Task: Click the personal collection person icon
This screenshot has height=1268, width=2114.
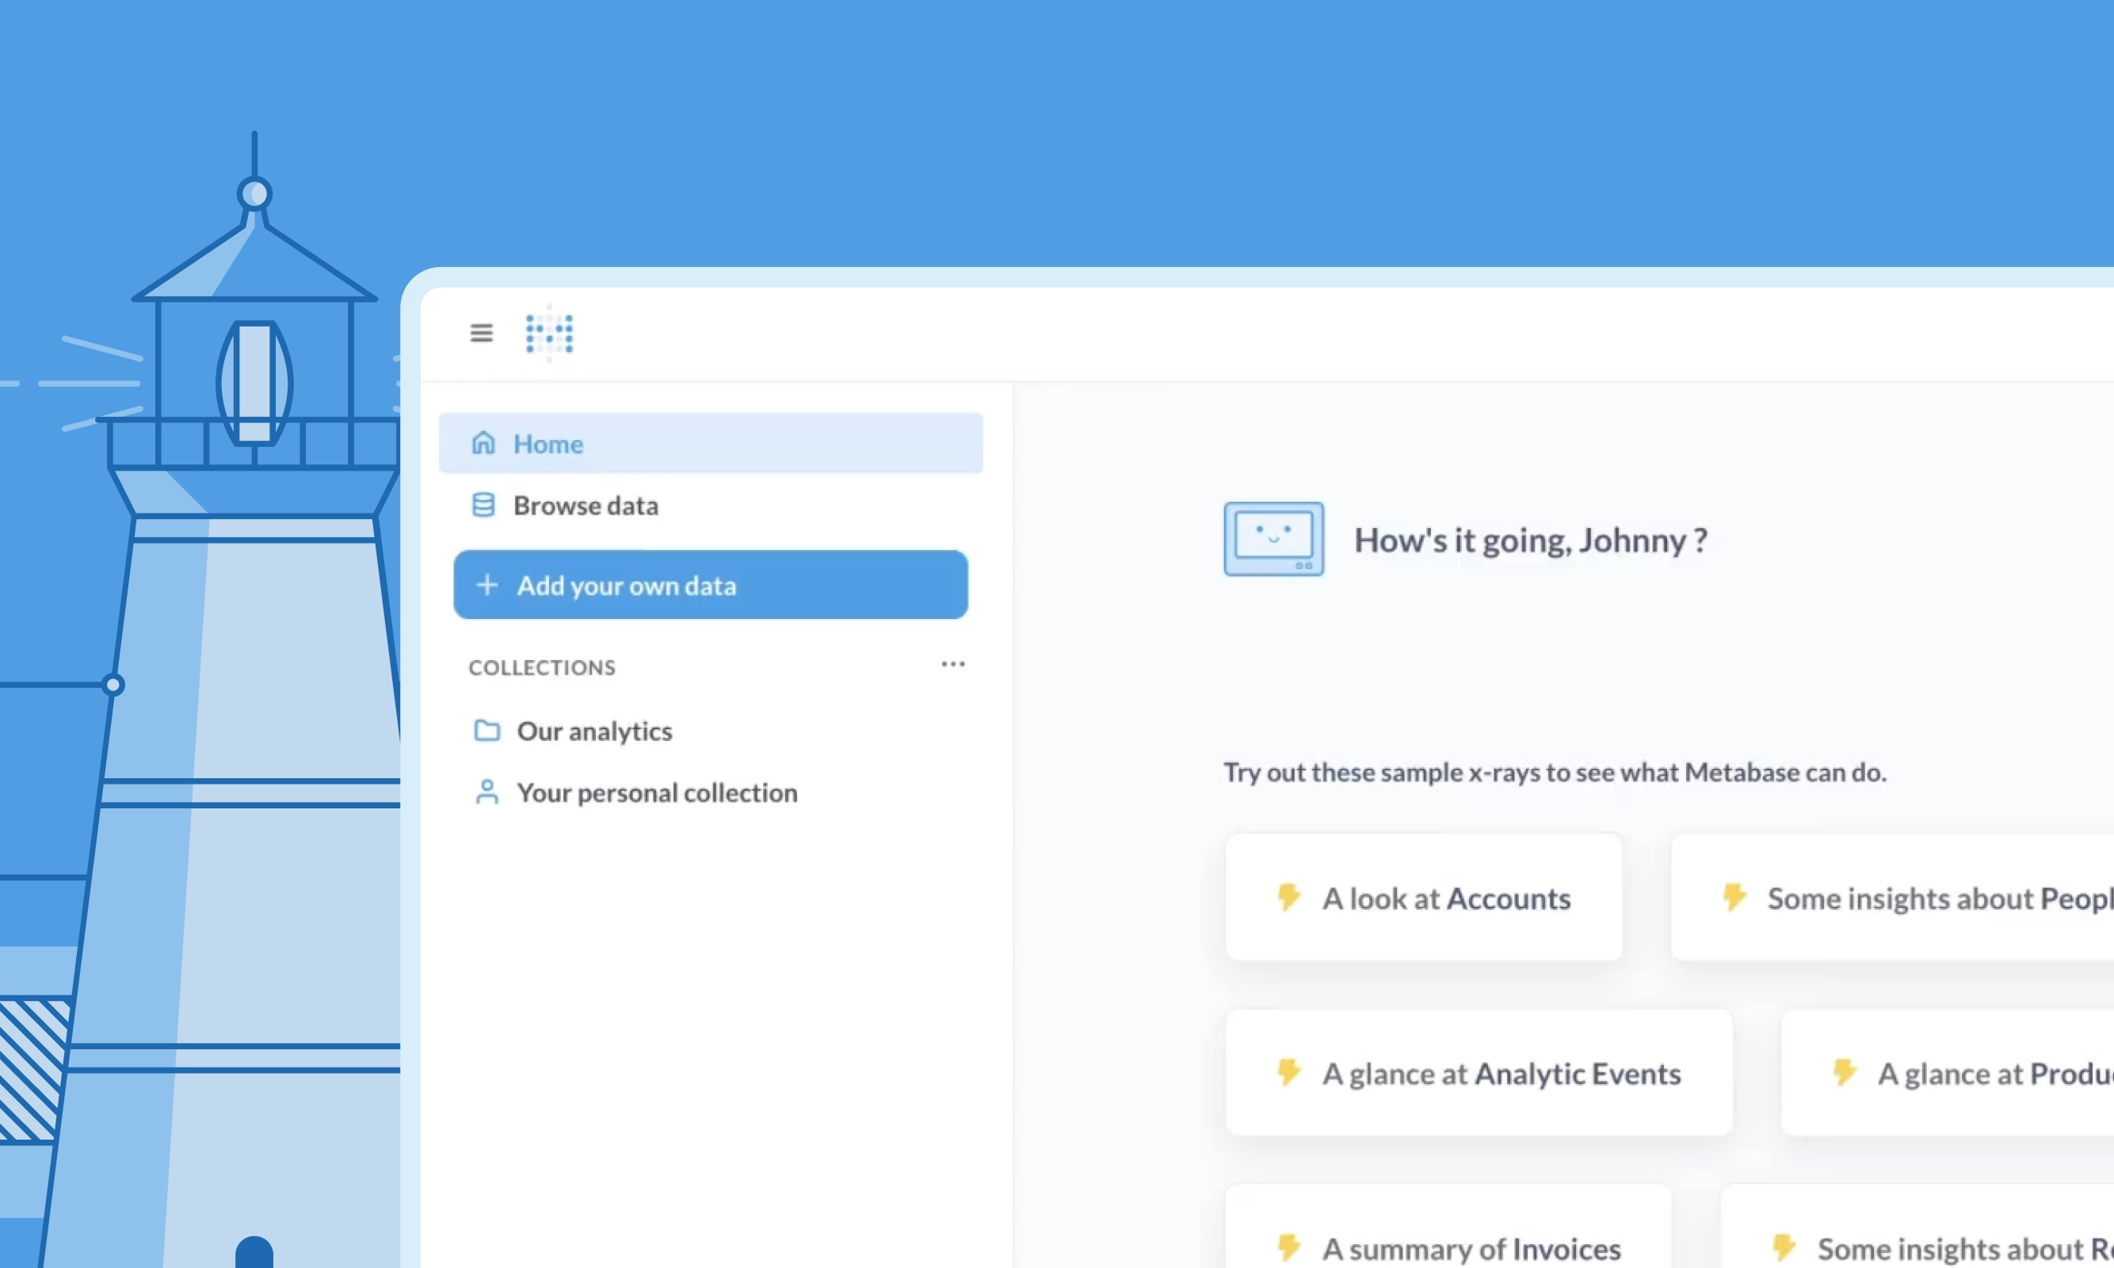Action: coord(487,792)
